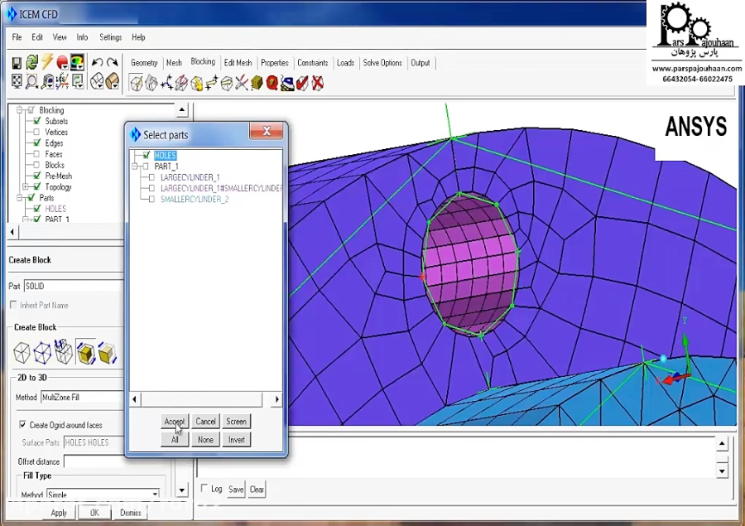Viewport: 745px width, 526px height.
Task: Open the Settings menu
Action: point(111,37)
